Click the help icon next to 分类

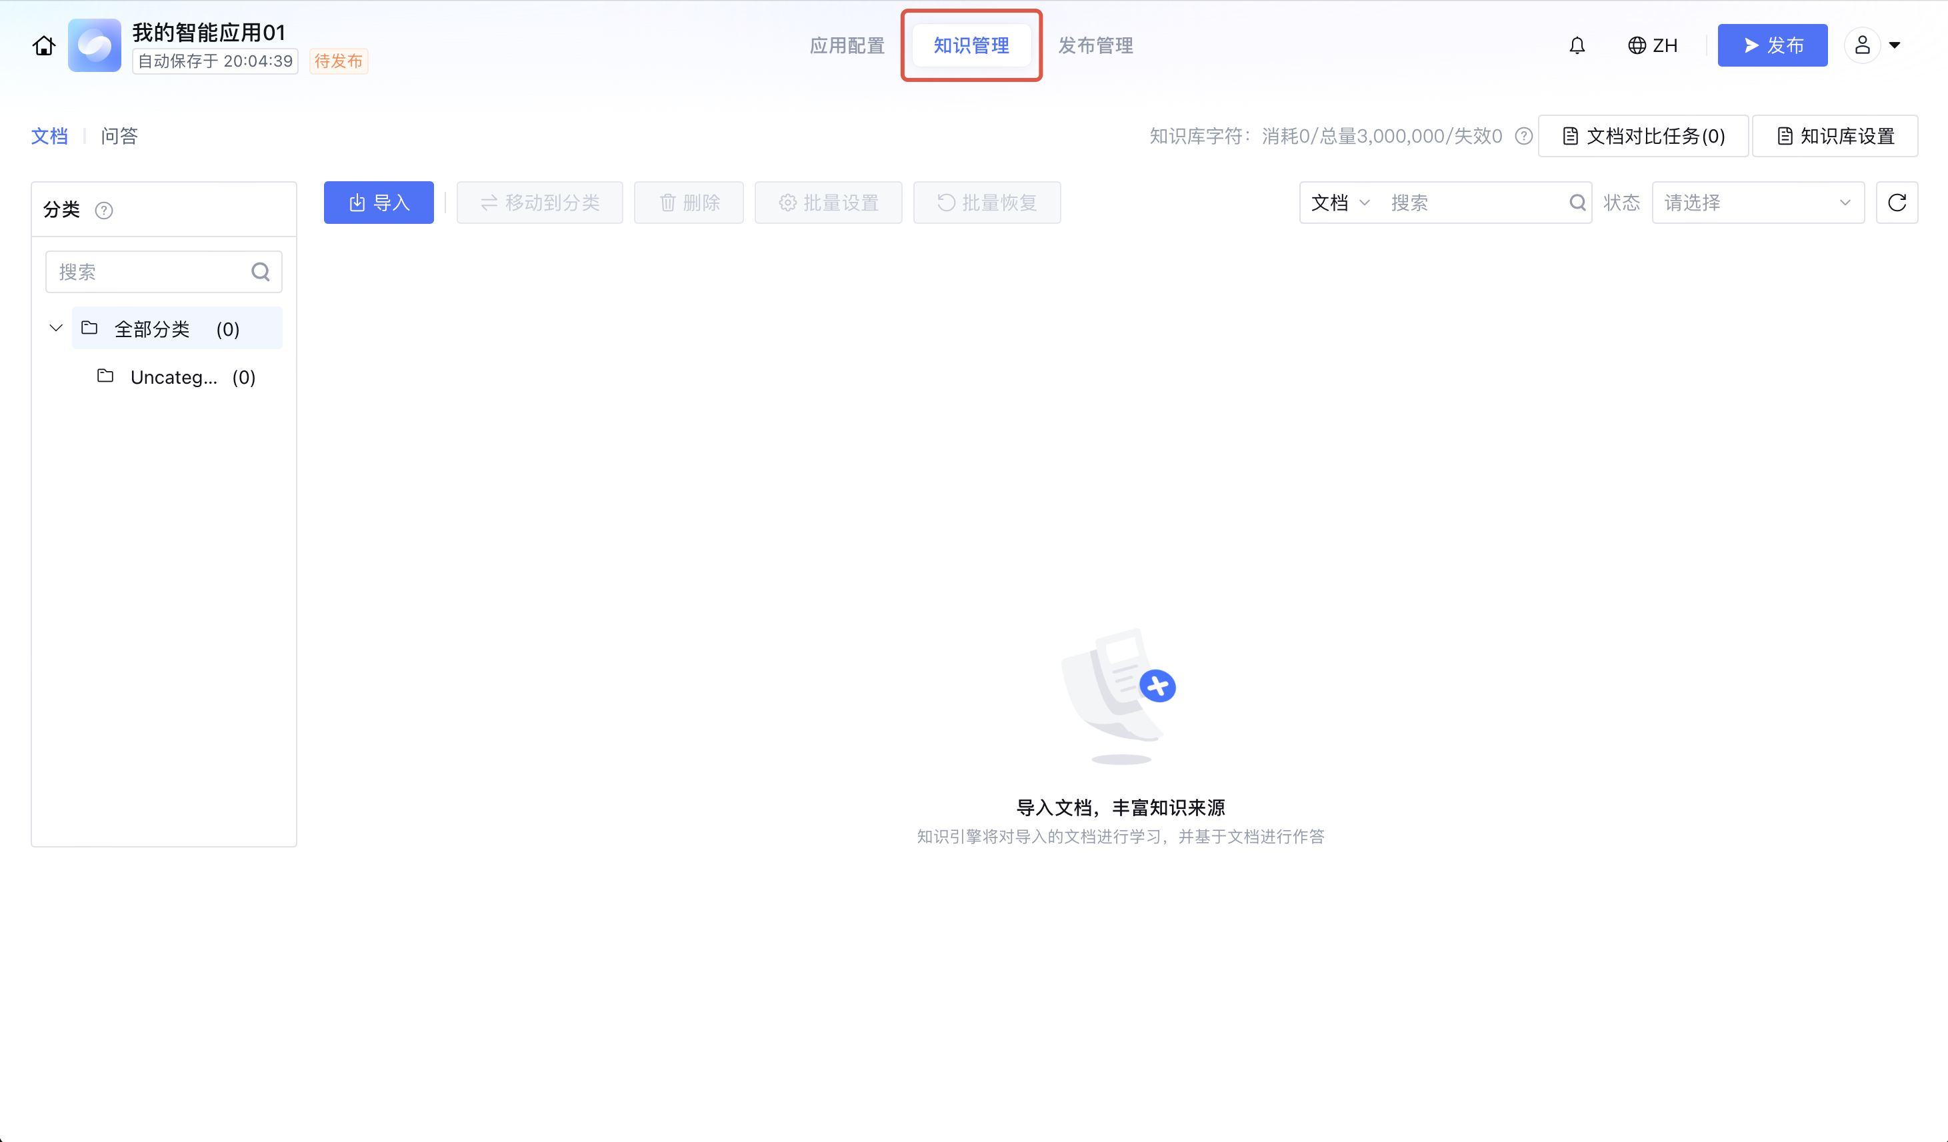pyautogui.click(x=103, y=210)
